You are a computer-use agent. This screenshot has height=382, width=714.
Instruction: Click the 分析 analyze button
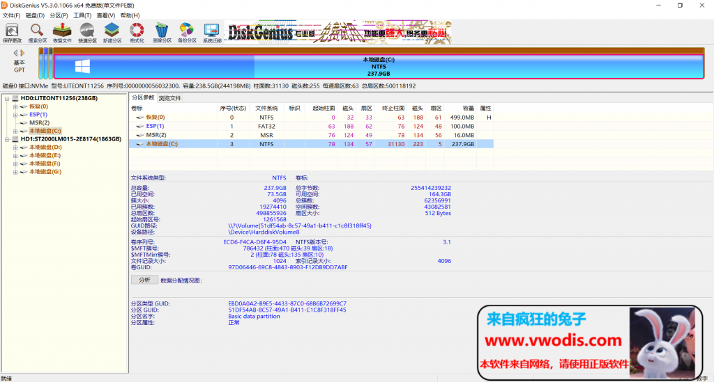click(x=144, y=280)
